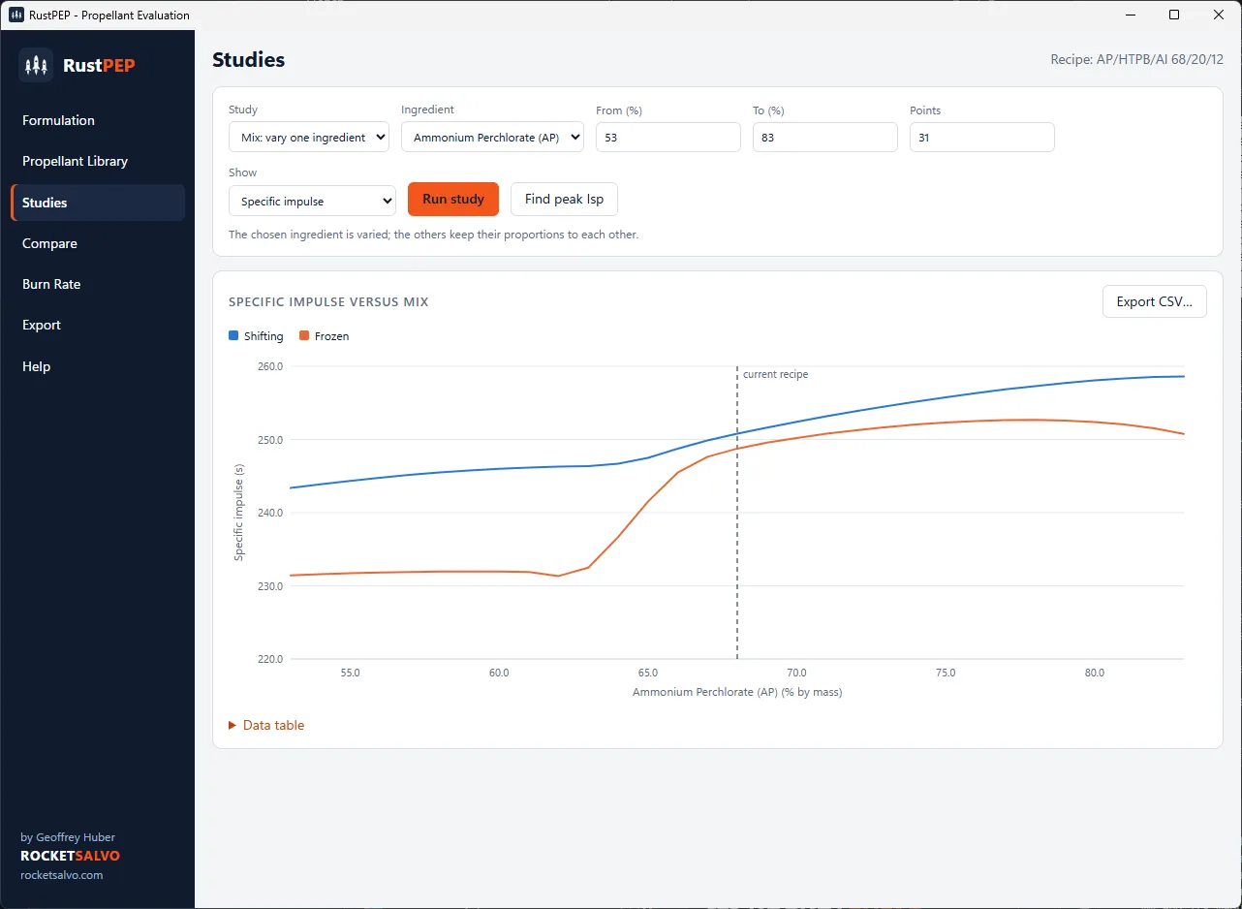
Task: Open the rocketsalvo.com link
Action: pyautogui.click(x=61, y=874)
